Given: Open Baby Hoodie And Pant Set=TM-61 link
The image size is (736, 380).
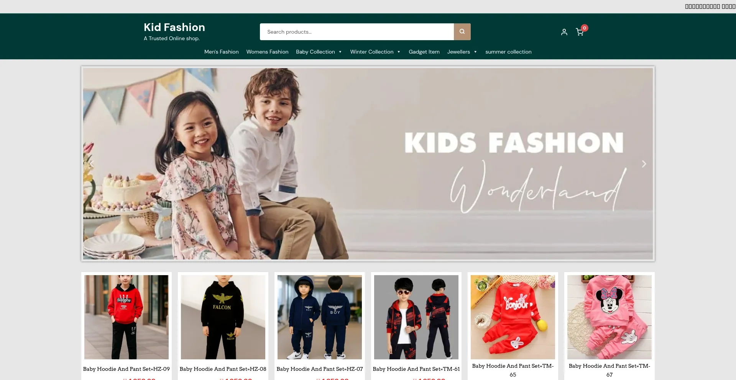Looking at the screenshot, I should point(416,369).
